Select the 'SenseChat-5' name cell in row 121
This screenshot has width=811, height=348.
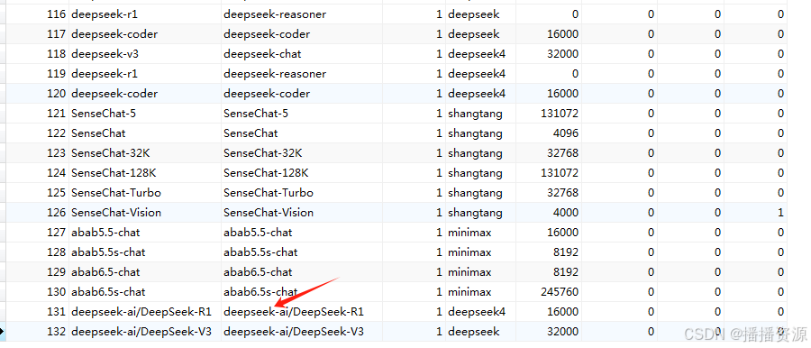pyautogui.click(x=104, y=114)
